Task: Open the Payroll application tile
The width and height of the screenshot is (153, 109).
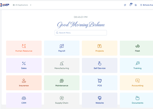Action: pos(62,48)
